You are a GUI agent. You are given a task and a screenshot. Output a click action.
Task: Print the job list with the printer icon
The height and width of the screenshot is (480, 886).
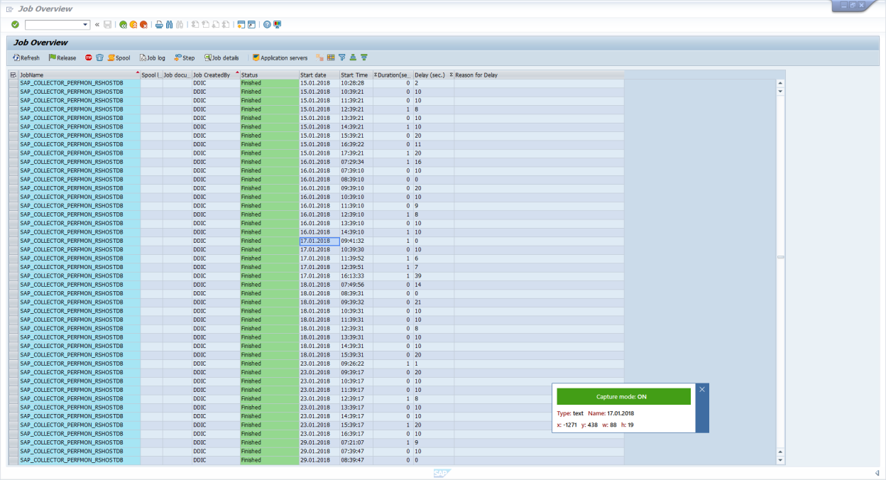click(x=159, y=24)
